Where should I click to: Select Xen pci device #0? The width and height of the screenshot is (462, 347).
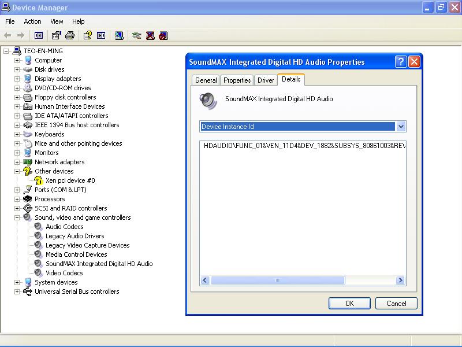tap(70, 180)
